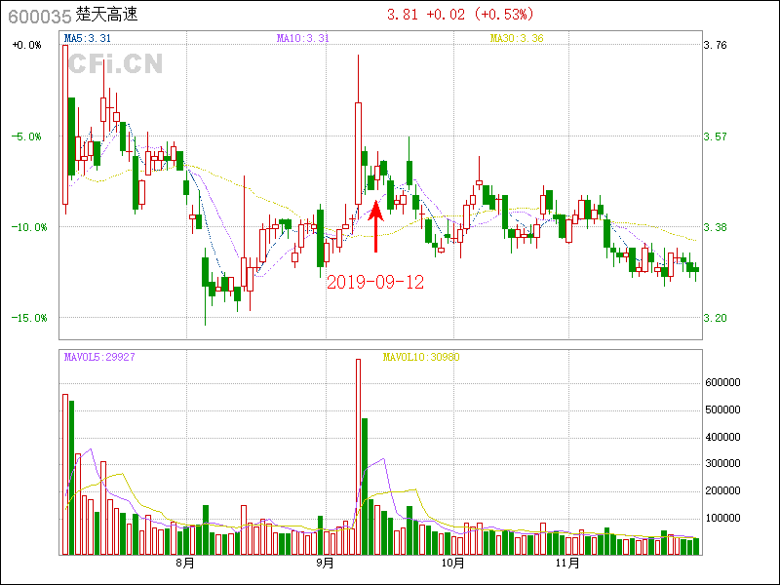
Task: Select the 9月 month marker
Action: tap(325, 564)
